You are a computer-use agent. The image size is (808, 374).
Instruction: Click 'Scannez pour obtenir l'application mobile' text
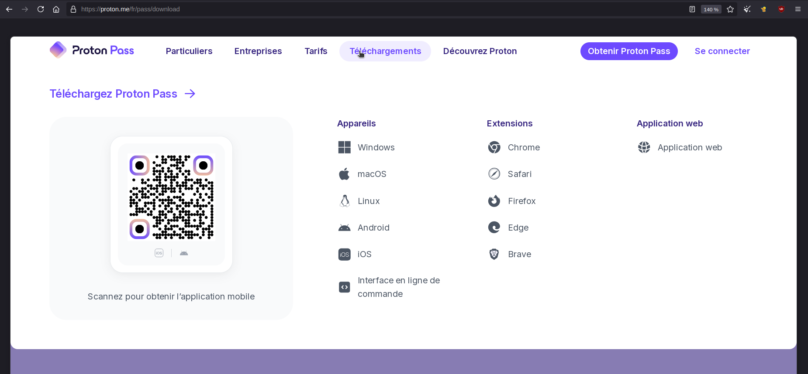(171, 296)
